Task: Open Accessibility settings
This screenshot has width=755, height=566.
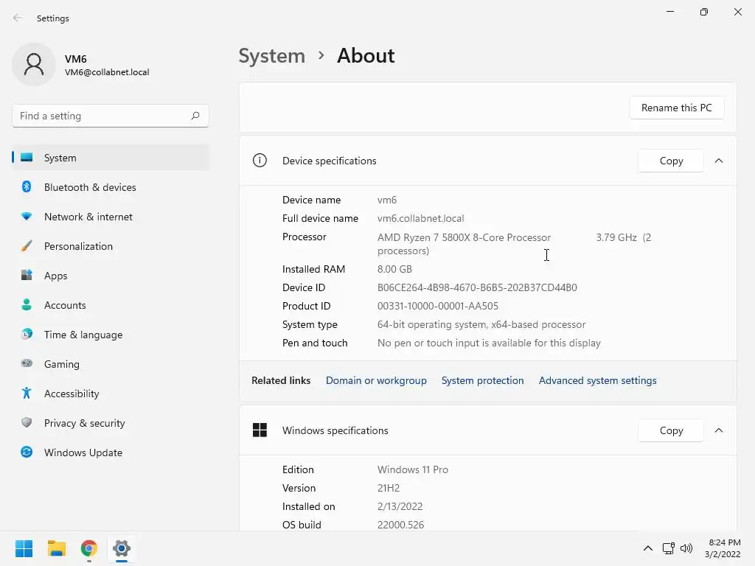Action: (x=111, y=394)
